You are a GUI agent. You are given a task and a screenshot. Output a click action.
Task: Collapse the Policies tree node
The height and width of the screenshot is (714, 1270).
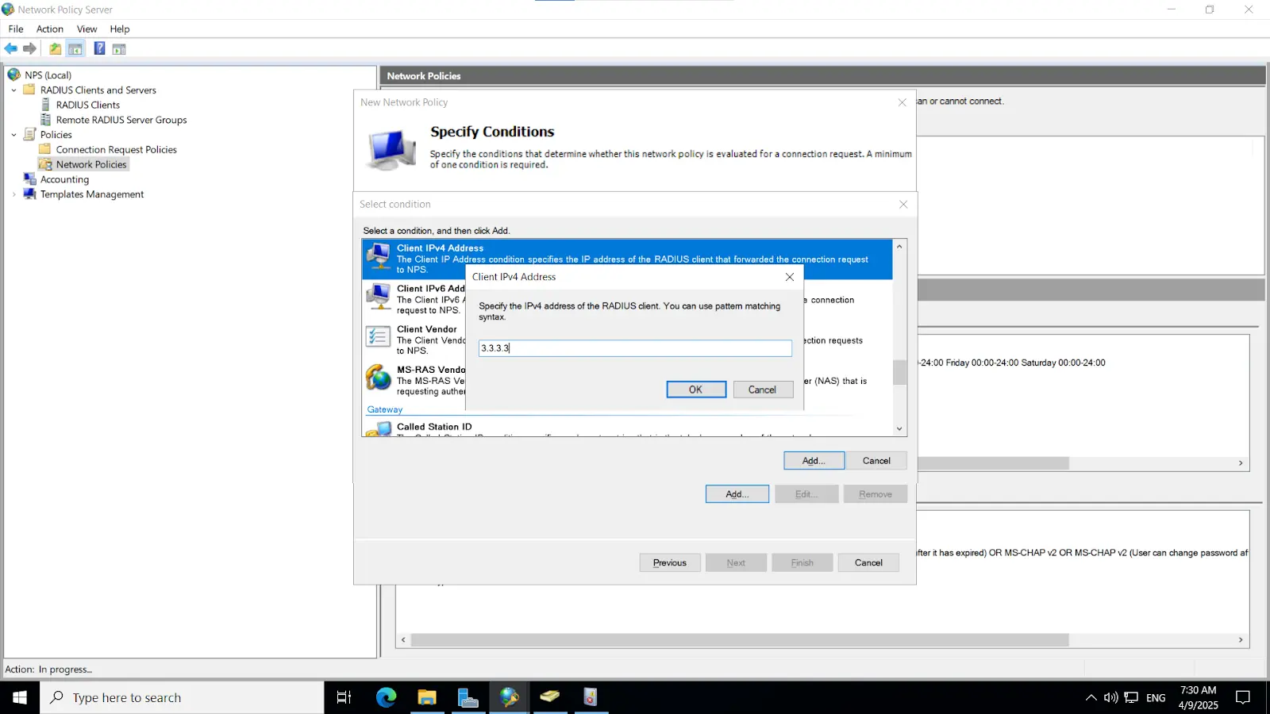(x=13, y=134)
